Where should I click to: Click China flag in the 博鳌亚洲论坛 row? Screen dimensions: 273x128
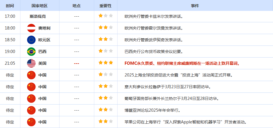click(31, 110)
